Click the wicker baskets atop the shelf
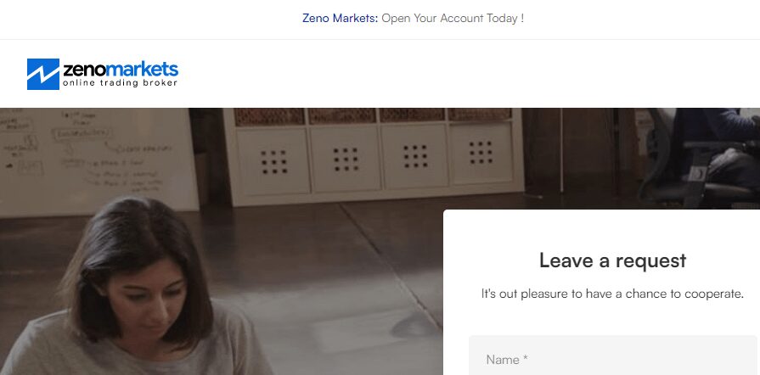This screenshot has height=375, width=760. tap(372, 115)
